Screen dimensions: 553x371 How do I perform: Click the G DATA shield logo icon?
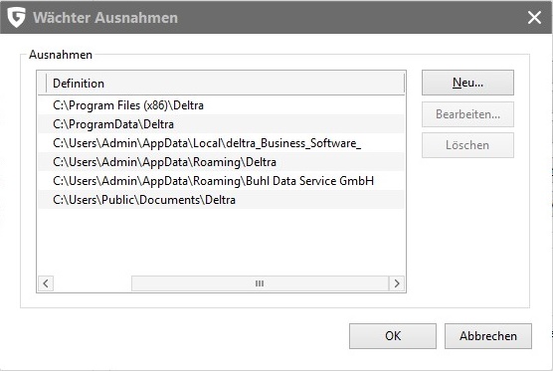16,17
